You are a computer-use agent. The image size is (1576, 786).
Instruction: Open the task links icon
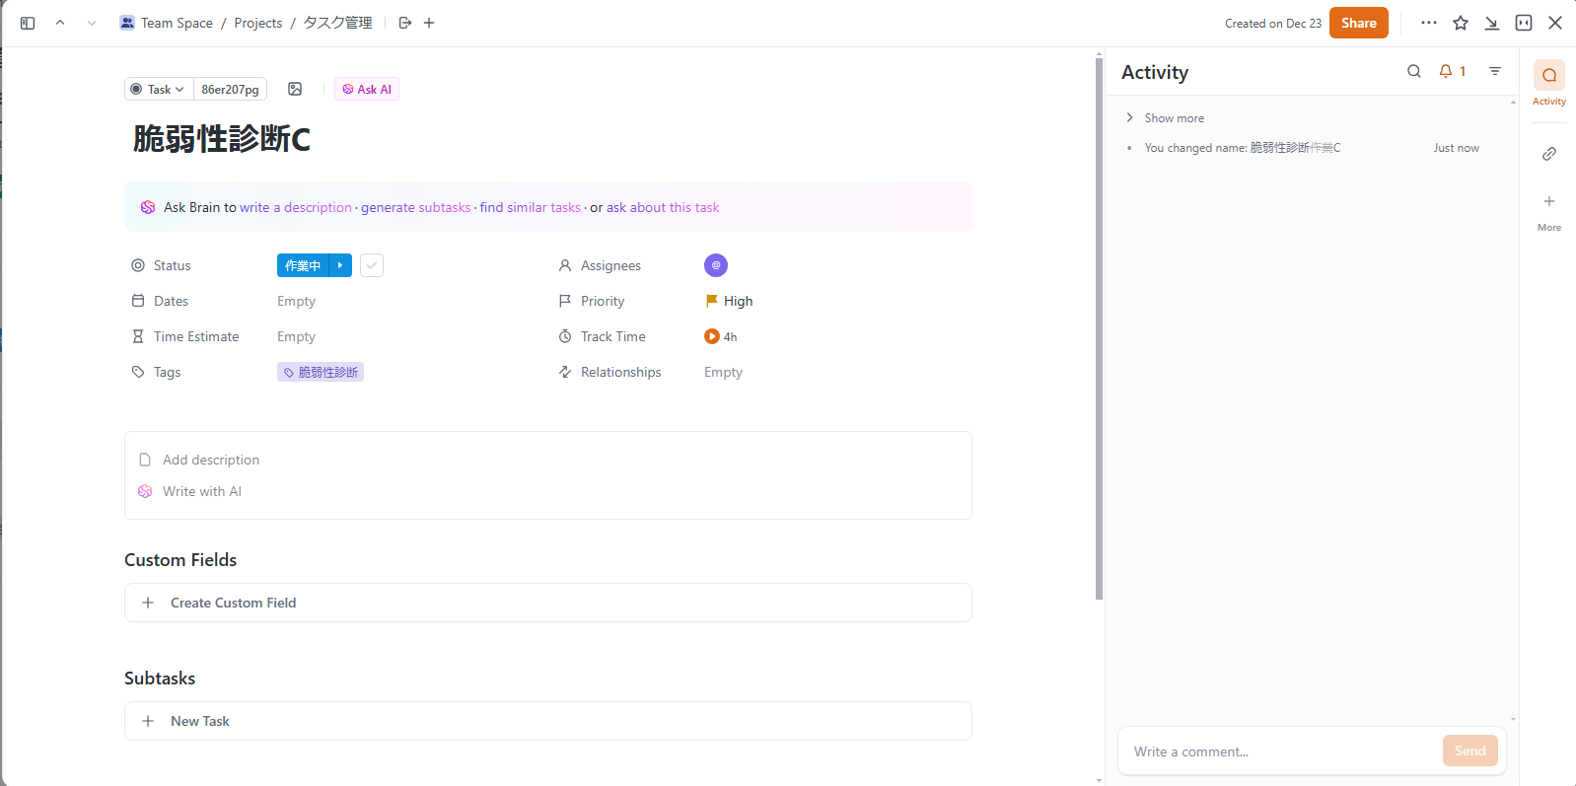point(1549,154)
